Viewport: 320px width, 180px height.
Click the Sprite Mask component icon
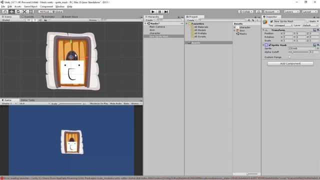click(266, 45)
